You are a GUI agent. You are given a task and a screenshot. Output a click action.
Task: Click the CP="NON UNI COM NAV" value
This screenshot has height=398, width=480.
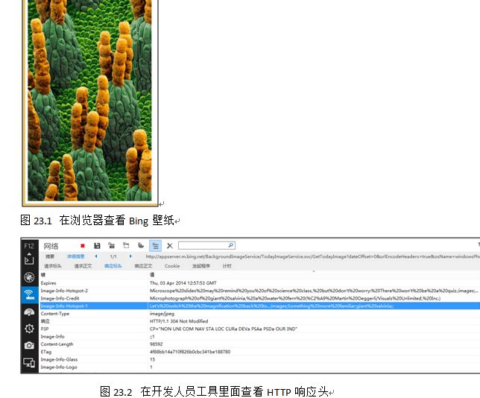tap(224, 329)
